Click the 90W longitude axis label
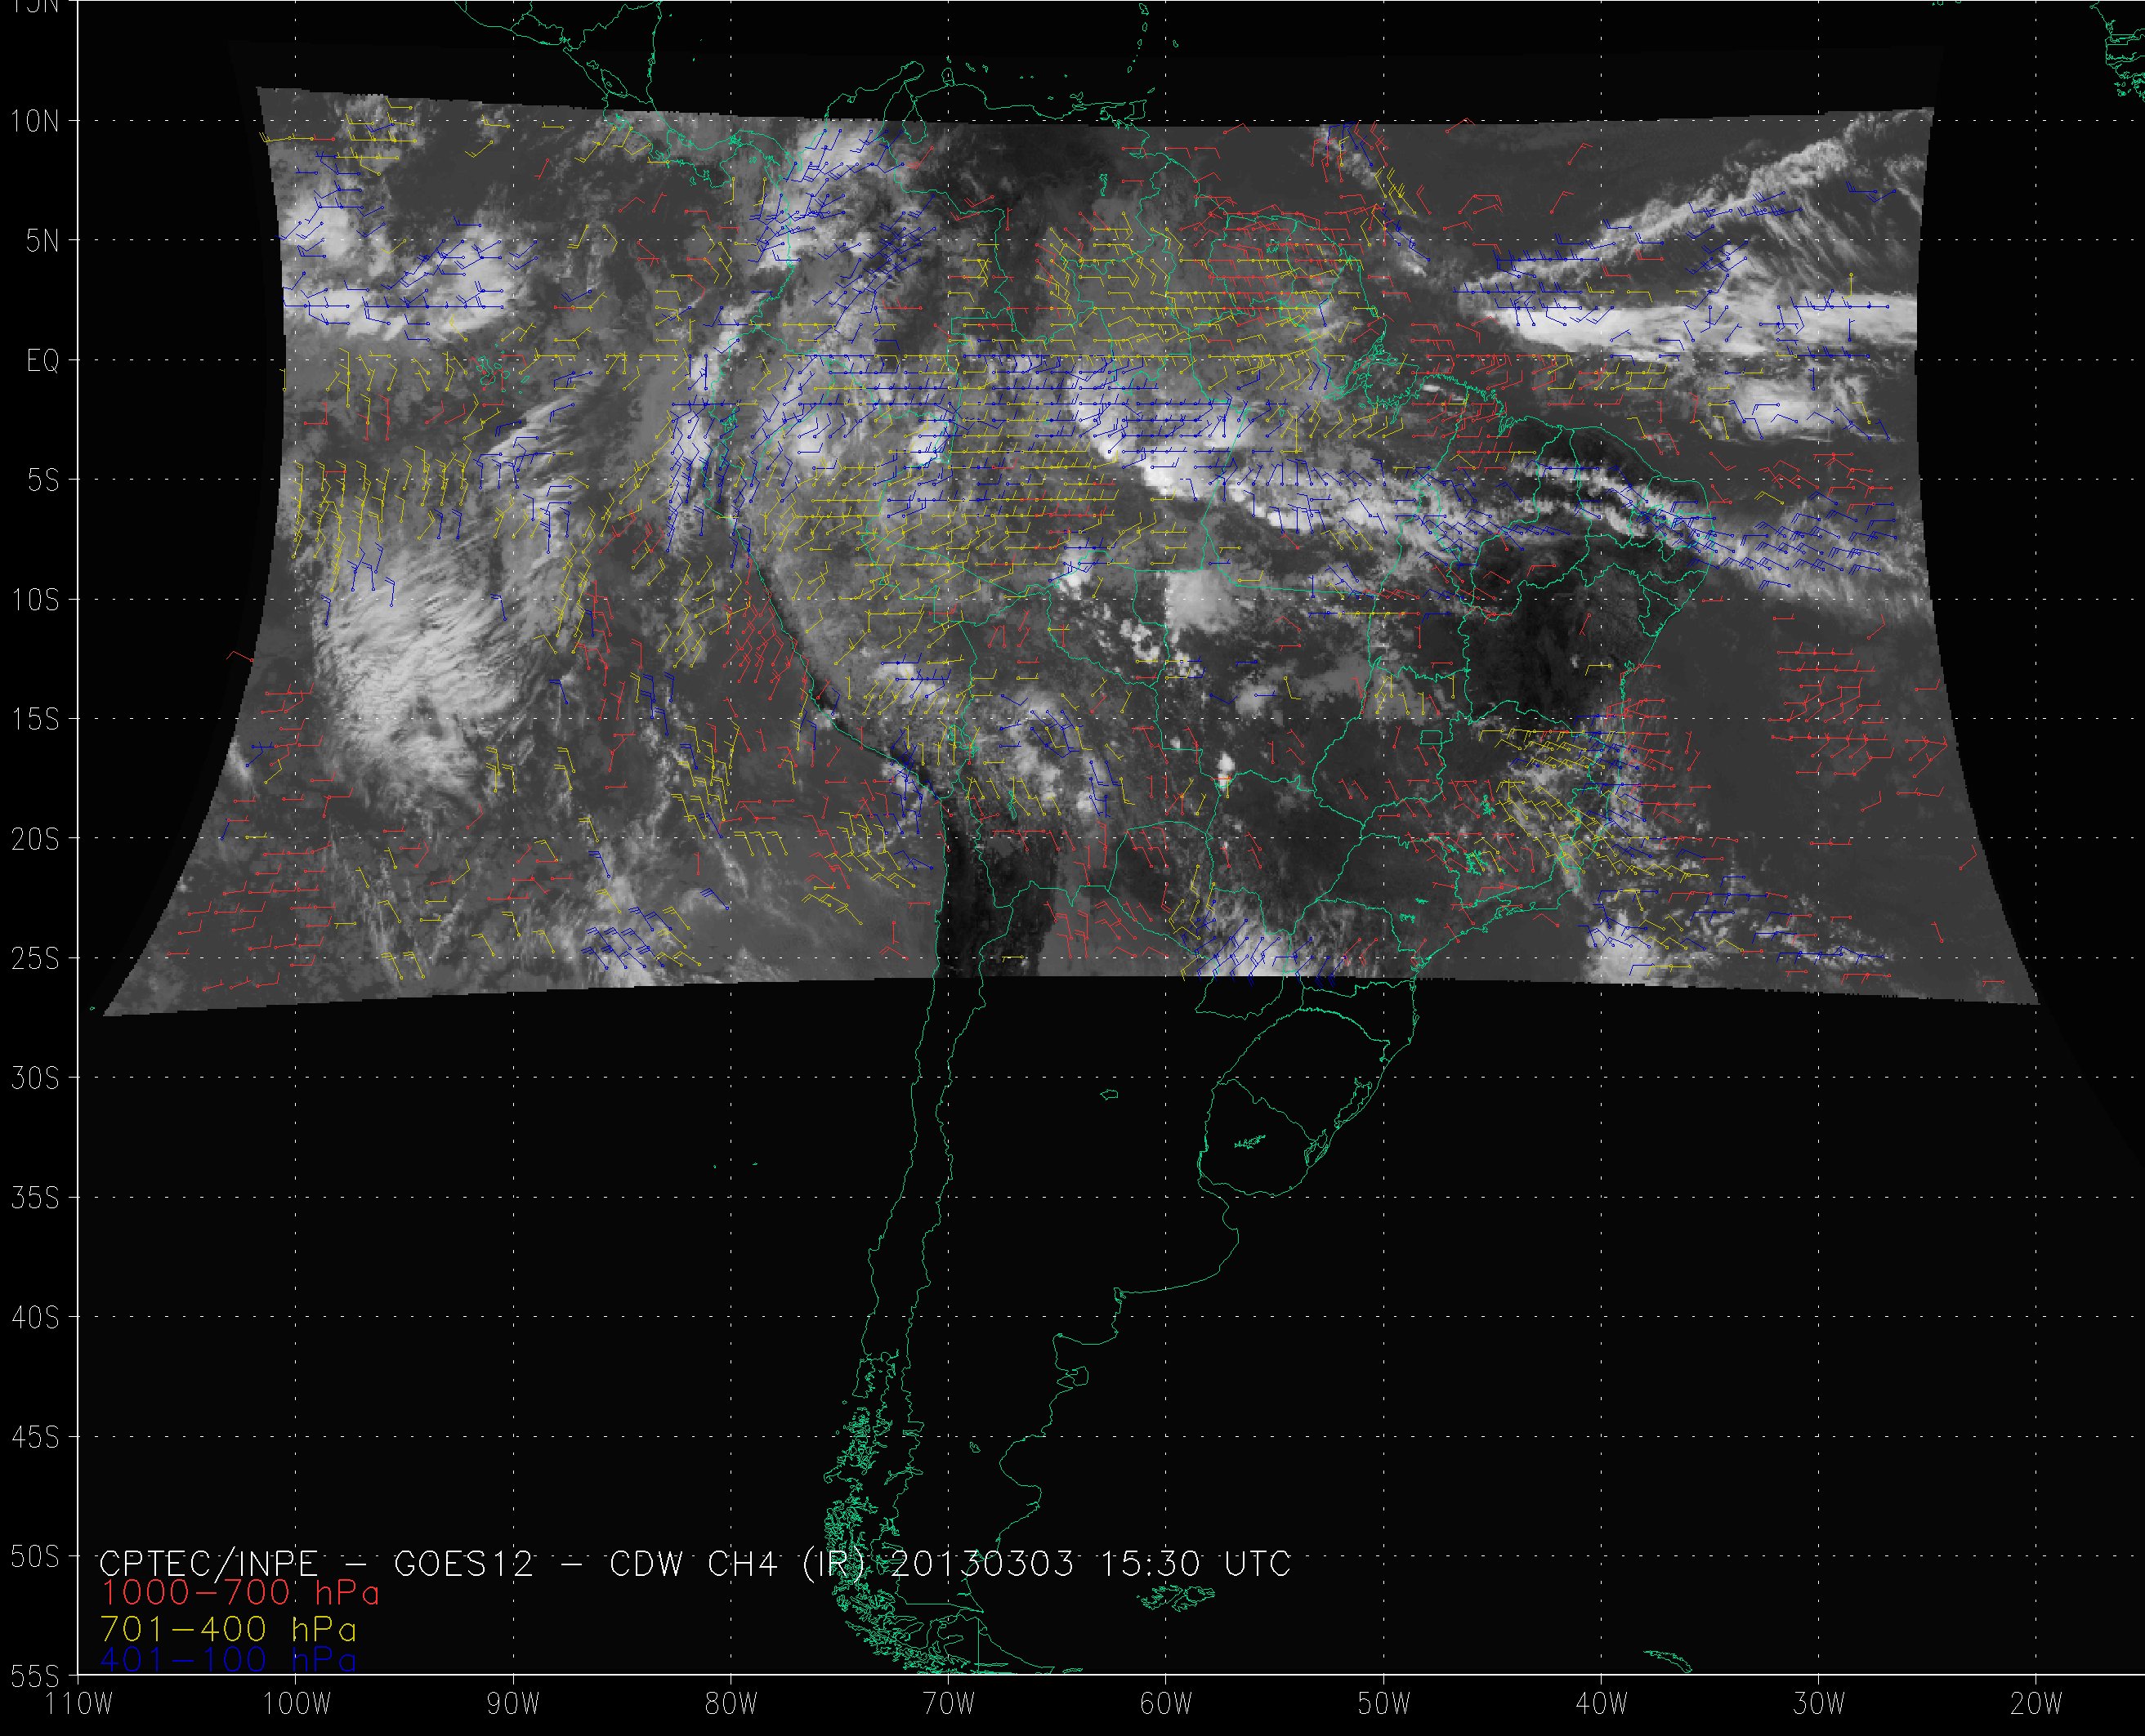The width and height of the screenshot is (2145, 1736). coord(513,1704)
